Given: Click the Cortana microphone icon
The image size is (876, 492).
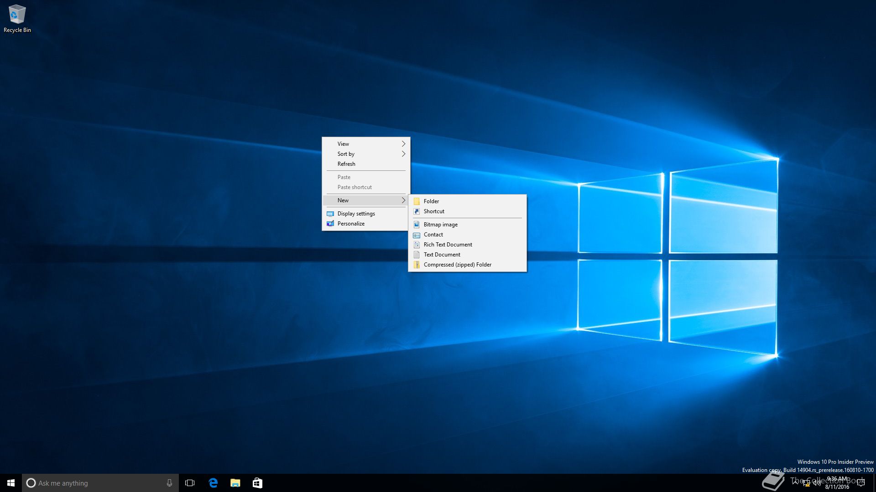Looking at the screenshot, I should click(x=169, y=483).
